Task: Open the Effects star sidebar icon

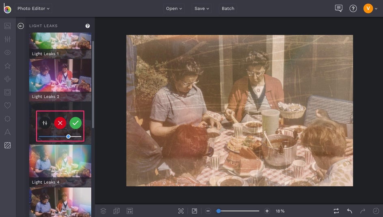Action: point(8,65)
